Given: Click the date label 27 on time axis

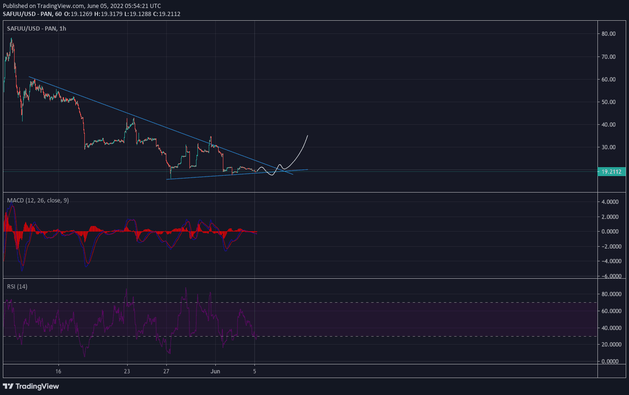Looking at the screenshot, I should [x=167, y=371].
